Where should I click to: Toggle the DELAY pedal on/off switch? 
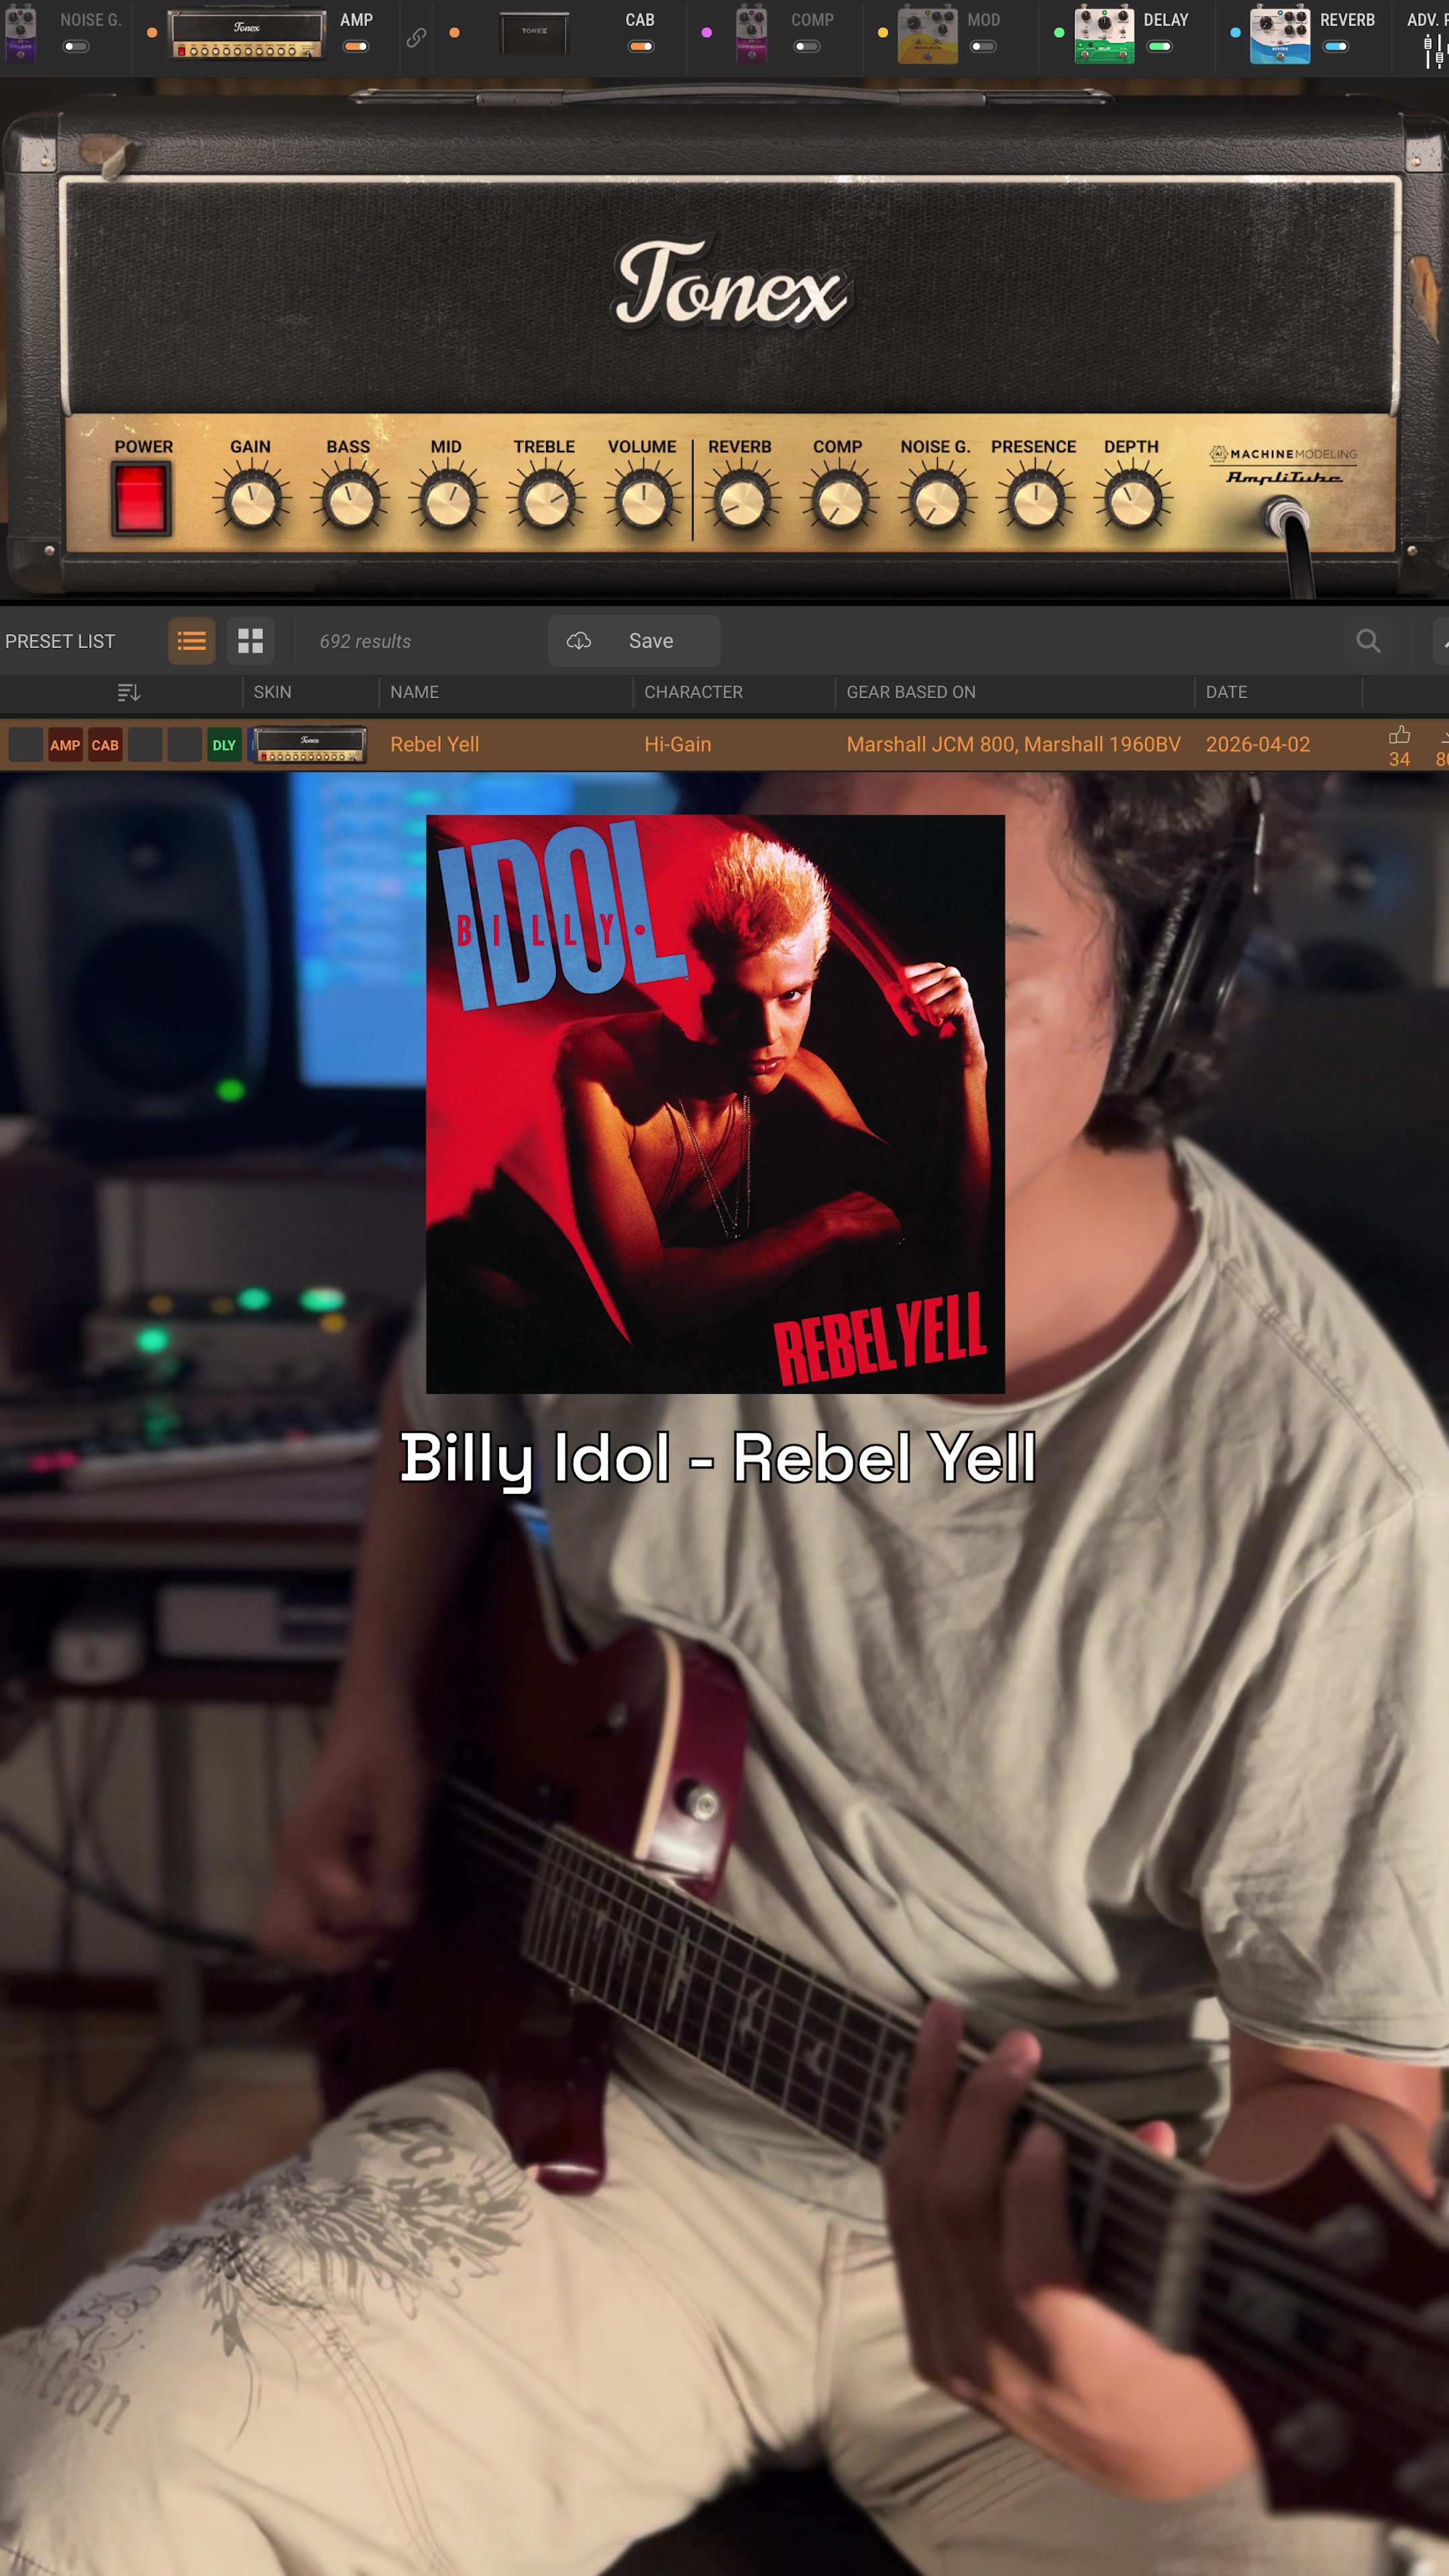click(x=1159, y=46)
